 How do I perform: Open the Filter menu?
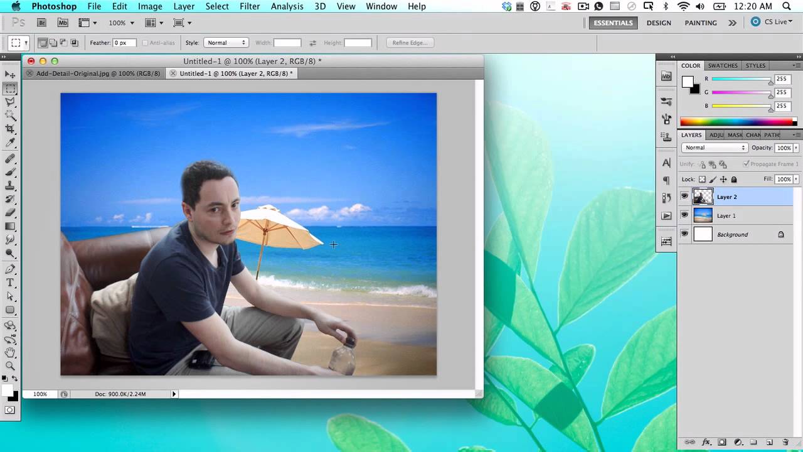[250, 6]
